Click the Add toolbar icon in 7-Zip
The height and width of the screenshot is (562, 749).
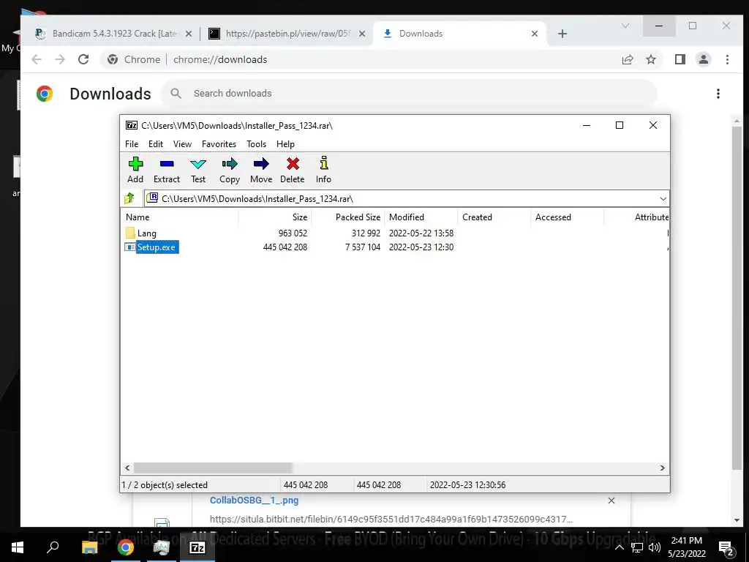click(x=135, y=170)
